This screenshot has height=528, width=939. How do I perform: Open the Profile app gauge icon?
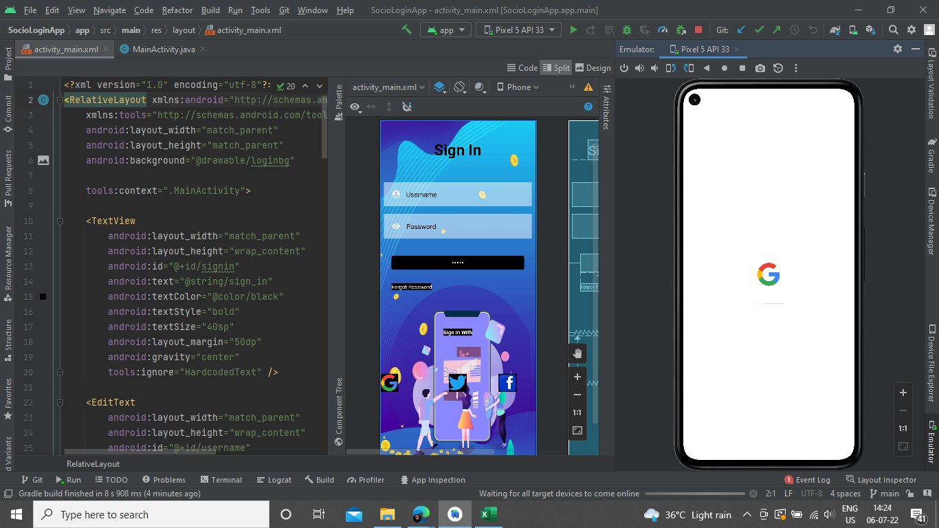pyautogui.click(x=663, y=30)
